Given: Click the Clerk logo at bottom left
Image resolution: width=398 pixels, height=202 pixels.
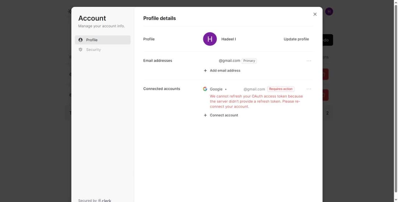Looking at the screenshot, I should pyautogui.click(x=105, y=200).
